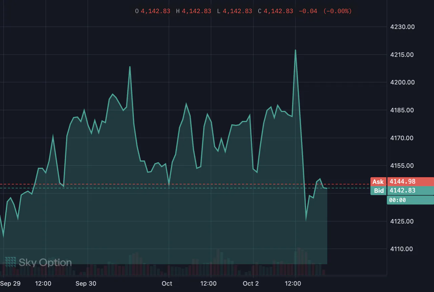
Task: Click the low value L 4,142.83
Action: [x=235, y=11]
